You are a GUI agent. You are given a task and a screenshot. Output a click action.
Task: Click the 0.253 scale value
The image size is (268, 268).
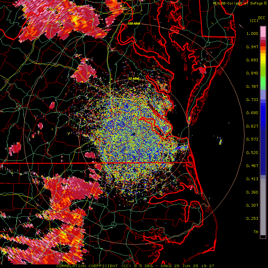[x=252, y=219]
